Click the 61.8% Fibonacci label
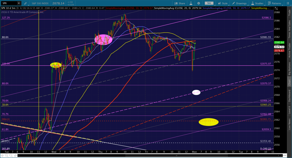Viewport: 292px width, 158px height. (5, 129)
